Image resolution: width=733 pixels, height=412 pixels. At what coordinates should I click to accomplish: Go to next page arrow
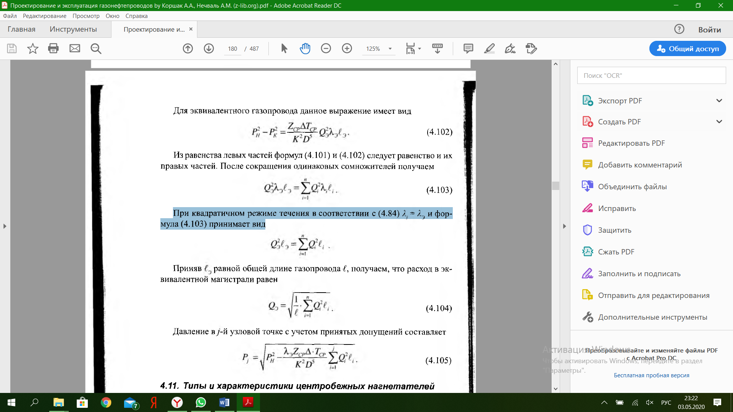click(208, 48)
